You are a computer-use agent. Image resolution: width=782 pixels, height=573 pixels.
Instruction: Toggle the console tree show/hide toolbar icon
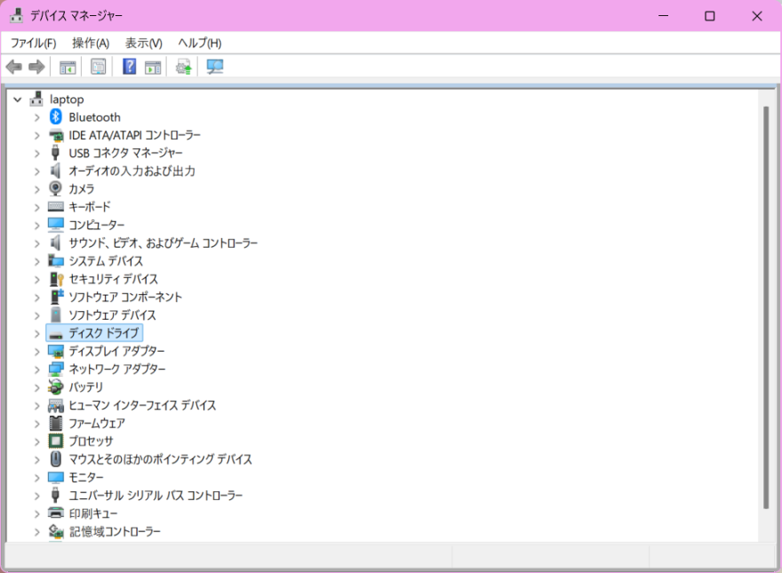68,67
